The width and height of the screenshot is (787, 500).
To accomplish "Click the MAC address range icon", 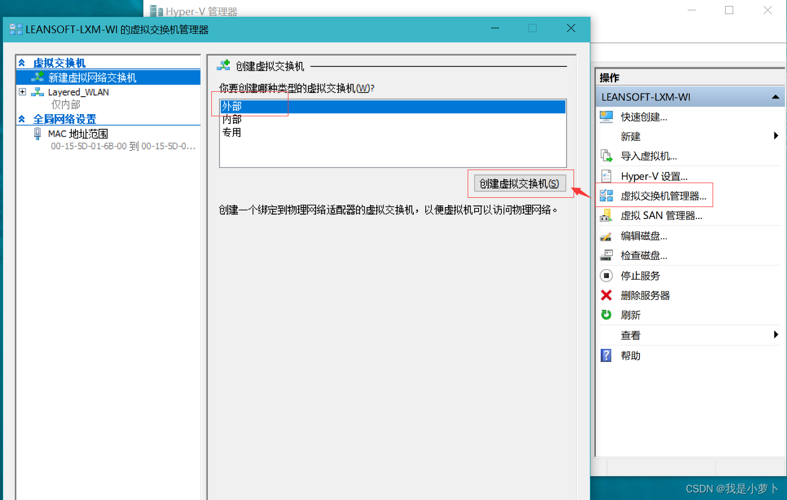I will (37, 133).
